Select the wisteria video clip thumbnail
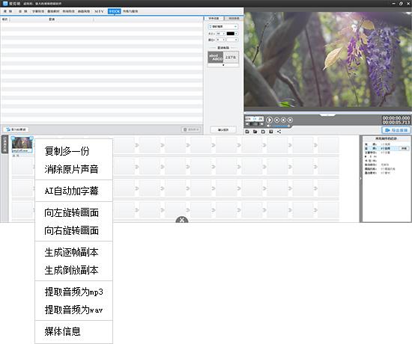The image size is (412, 344). (22, 144)
